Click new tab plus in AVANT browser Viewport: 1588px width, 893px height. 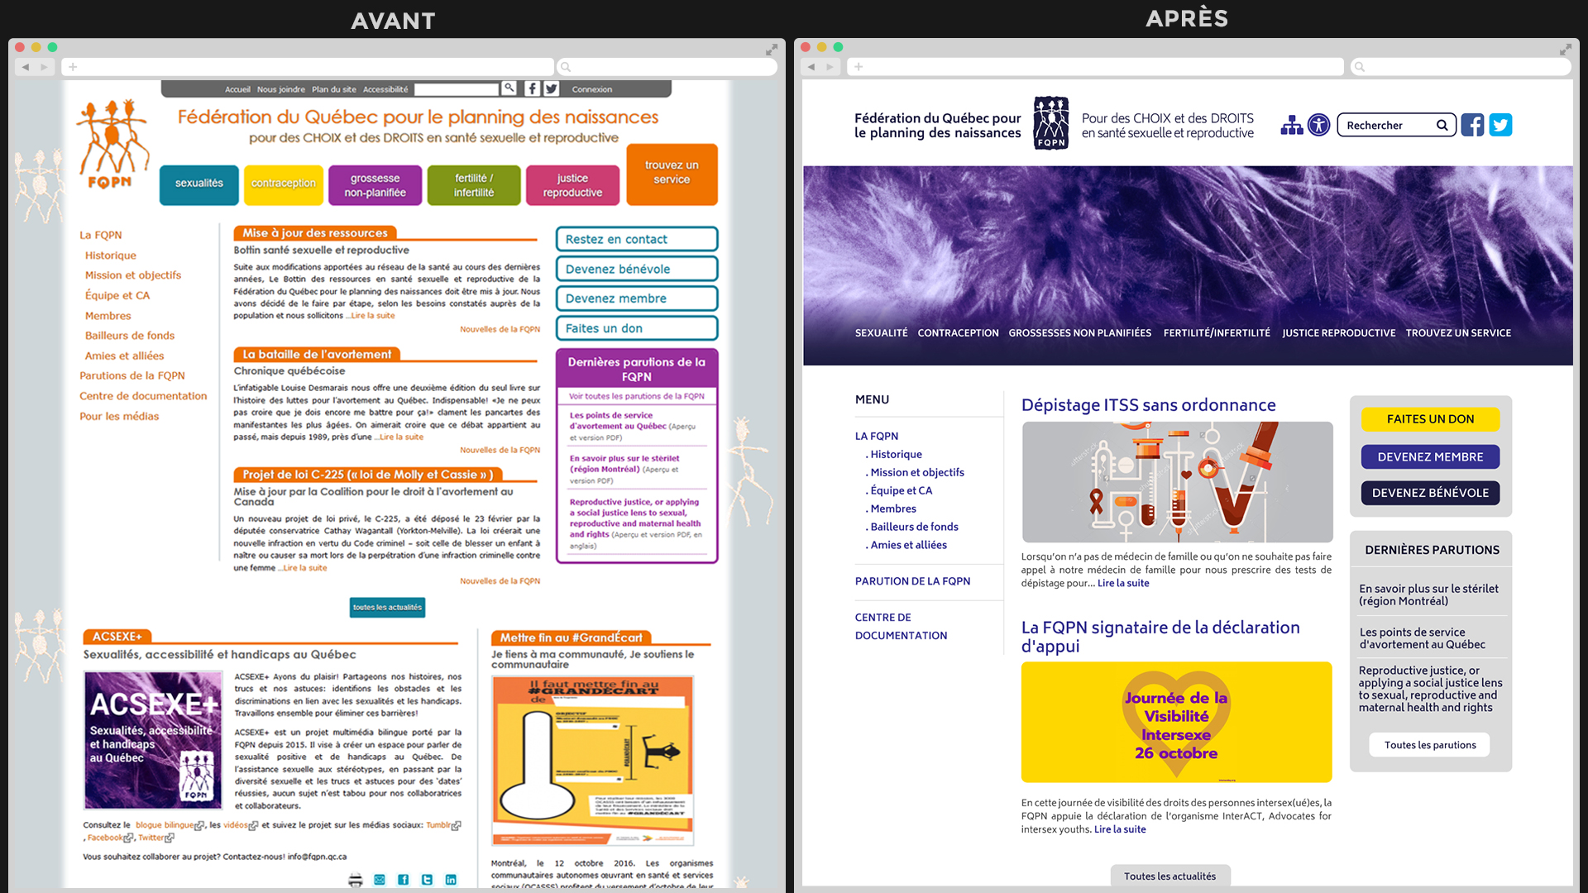coord(73,67)
